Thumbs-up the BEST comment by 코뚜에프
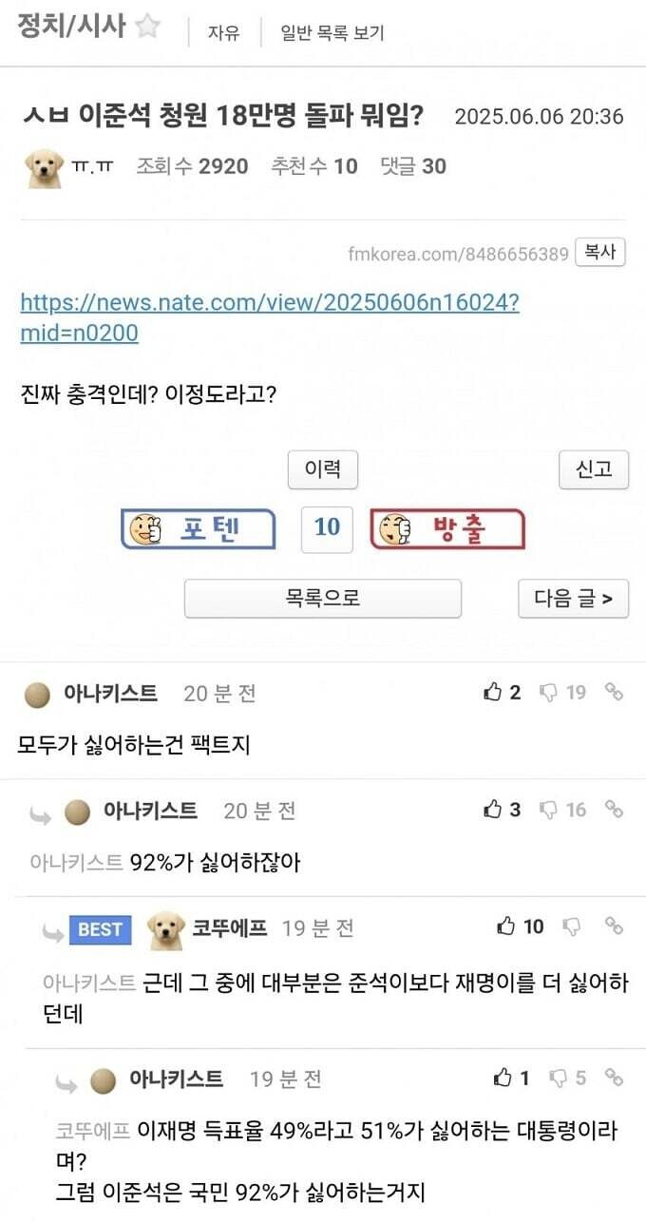 click(520, 926)
